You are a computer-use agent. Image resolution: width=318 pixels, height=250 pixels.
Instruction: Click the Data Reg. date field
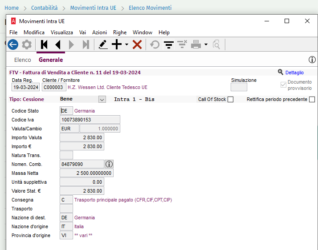pyautogui.click(x=25, y=87)
